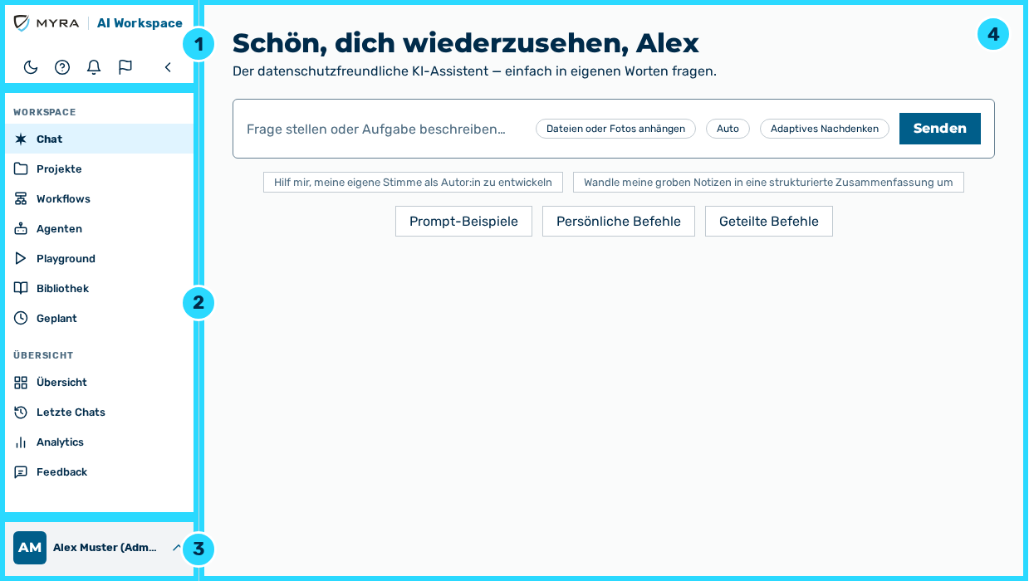Go to Projekte menu item
Viewport: 1029px width, 581px height.
100,168
